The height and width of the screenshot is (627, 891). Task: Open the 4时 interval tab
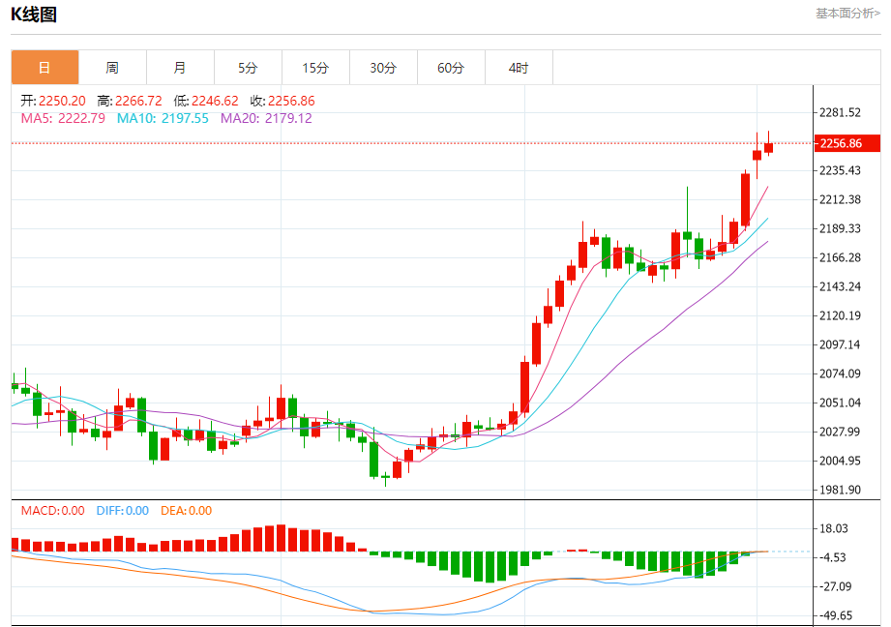click(519, 68)
